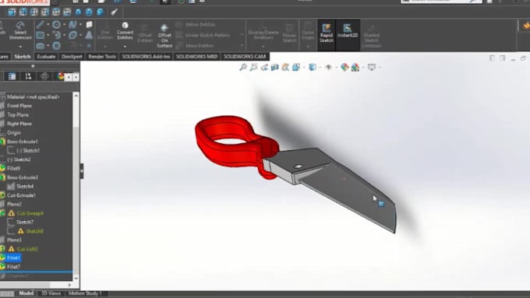Click the Convert Entities tool
530x298 pixels.
click(125, 31)
